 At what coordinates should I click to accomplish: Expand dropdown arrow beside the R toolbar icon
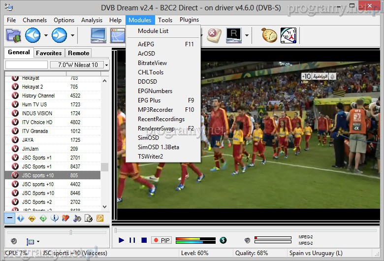[x=247, y=35]
